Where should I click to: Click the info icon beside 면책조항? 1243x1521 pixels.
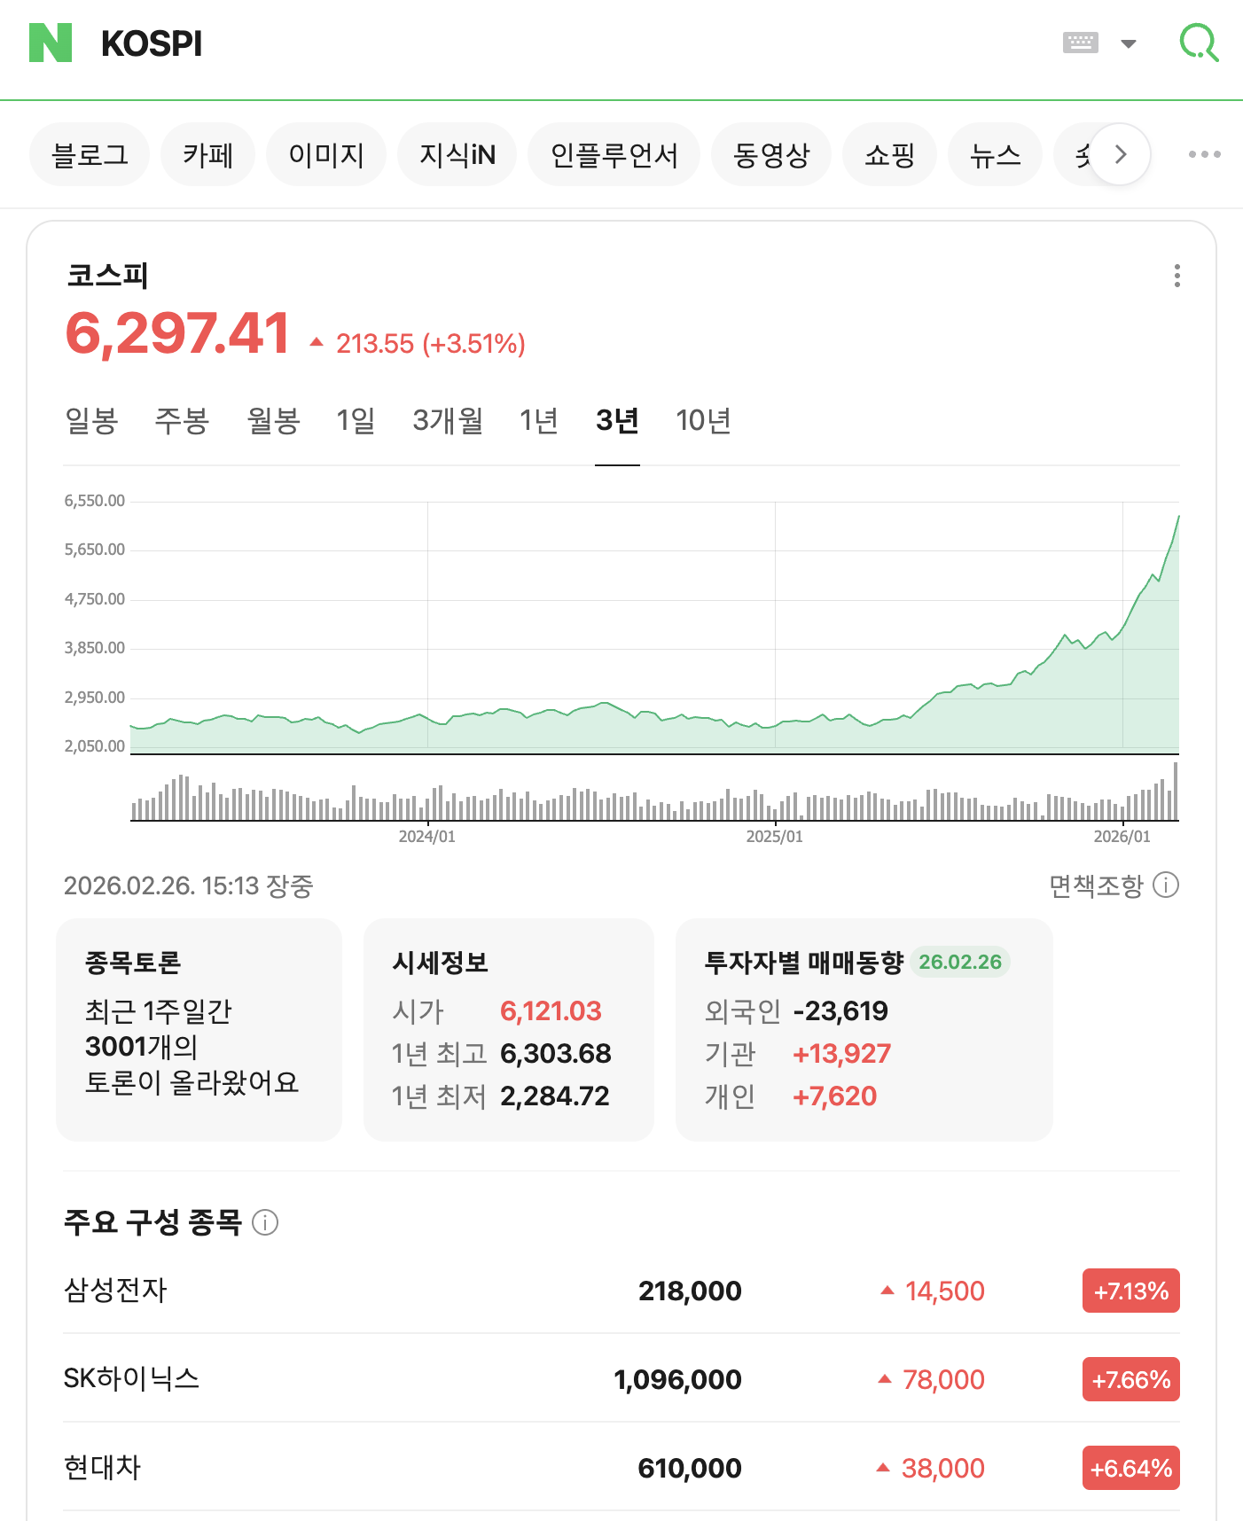click(1166, 885)
